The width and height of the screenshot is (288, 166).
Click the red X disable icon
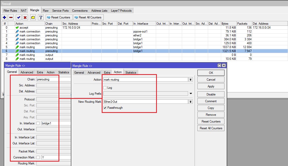click(25, 17)
